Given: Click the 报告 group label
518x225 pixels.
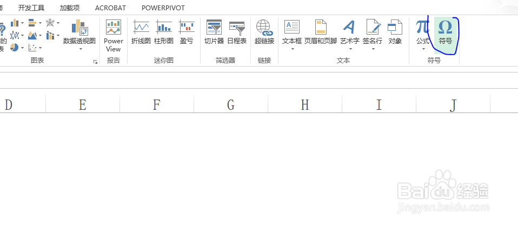Looking at the screenshot, I should [114, 61].
